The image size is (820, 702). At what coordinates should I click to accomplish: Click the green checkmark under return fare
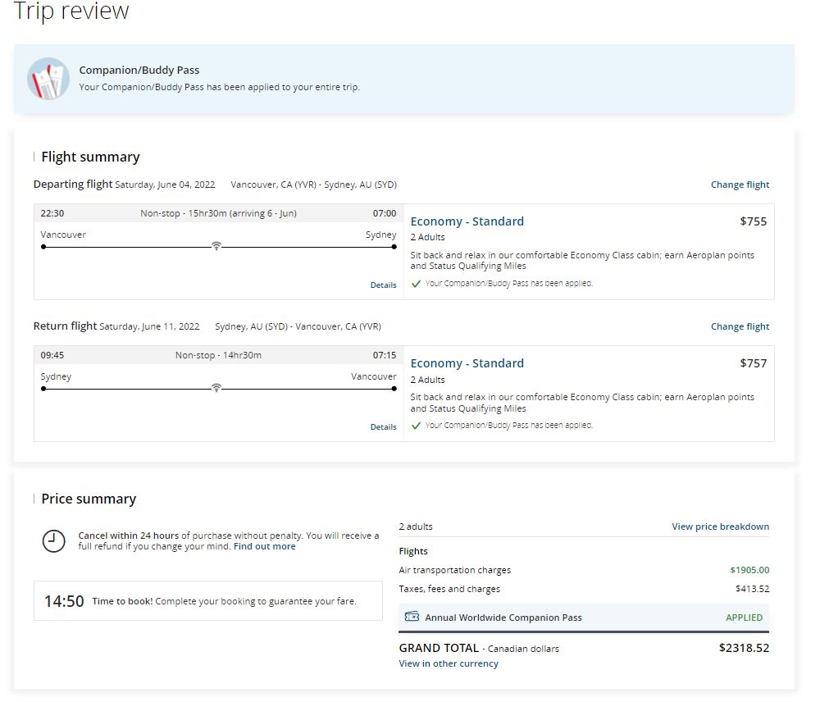(x=417, y=426)
